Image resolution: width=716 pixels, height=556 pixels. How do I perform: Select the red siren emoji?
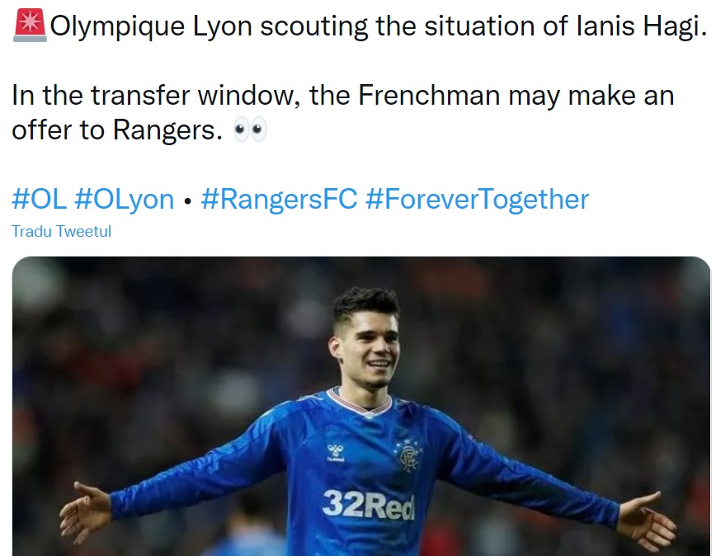(x=30, y=26)
